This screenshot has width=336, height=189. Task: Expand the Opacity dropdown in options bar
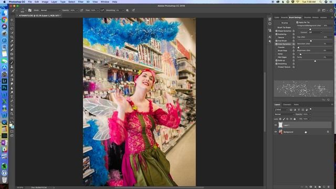point(77,10)
